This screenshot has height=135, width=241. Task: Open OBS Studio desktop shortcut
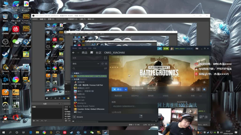click(x=5, y=43)
